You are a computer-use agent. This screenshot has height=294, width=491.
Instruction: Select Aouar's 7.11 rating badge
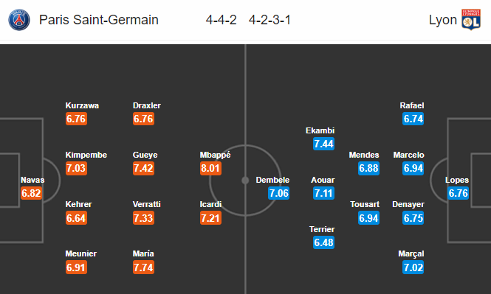(324, 193)
